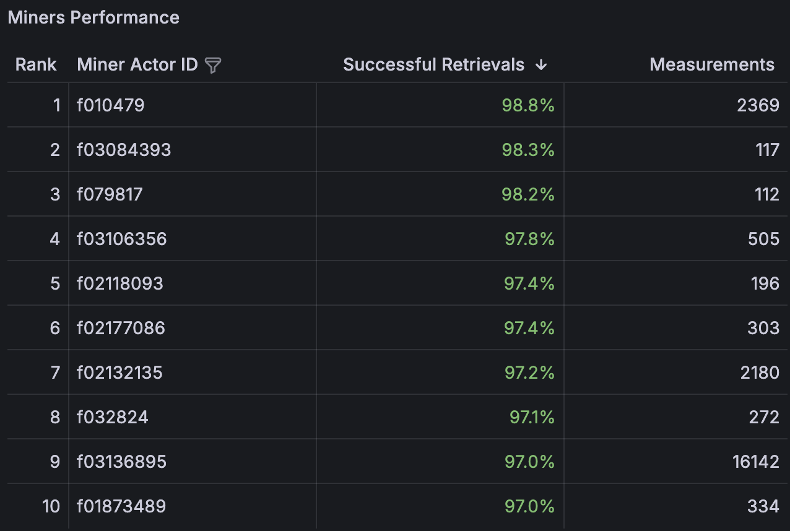Screen dimensions: 790x531
Task: Select the f01873489 miner entry
Action: click(x=121, y=506)
